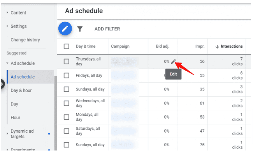Screen dimensions: 253x154
Task: Click the '7 clicks' interactions cell
Action: [x=237, y=62]
